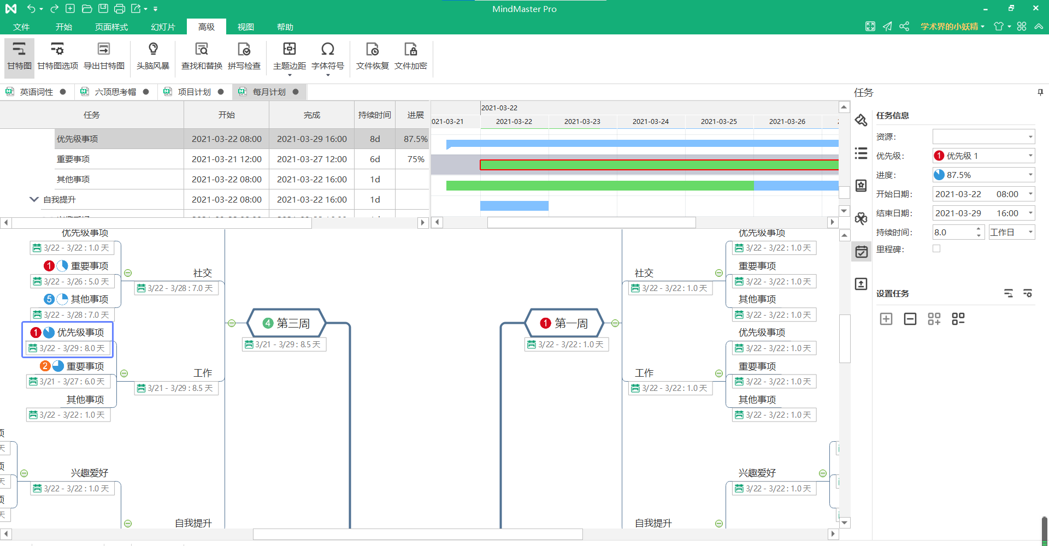
Task: Select the 重要事项 row in Gantt table
Action: pos(214,159)
